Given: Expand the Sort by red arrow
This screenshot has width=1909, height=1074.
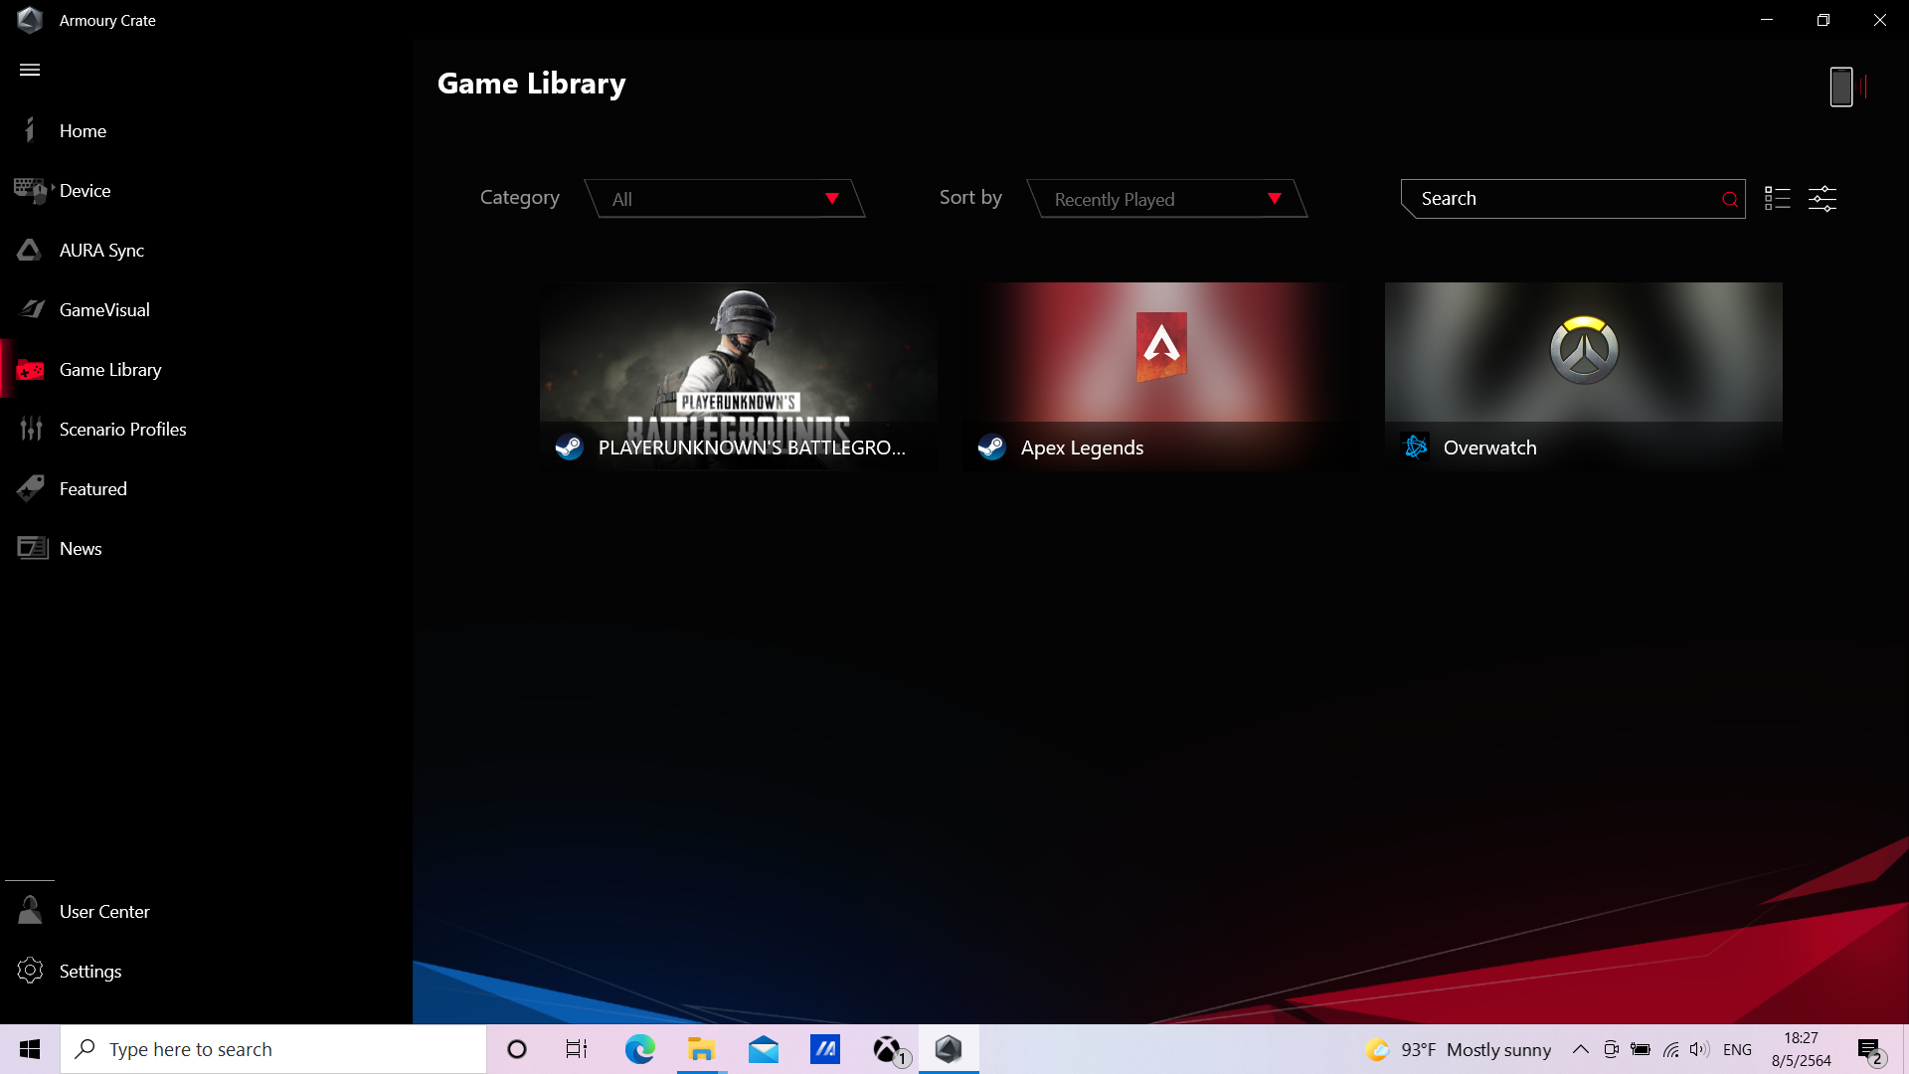Looking at the screenshot, I should [x=1275, y=198].
